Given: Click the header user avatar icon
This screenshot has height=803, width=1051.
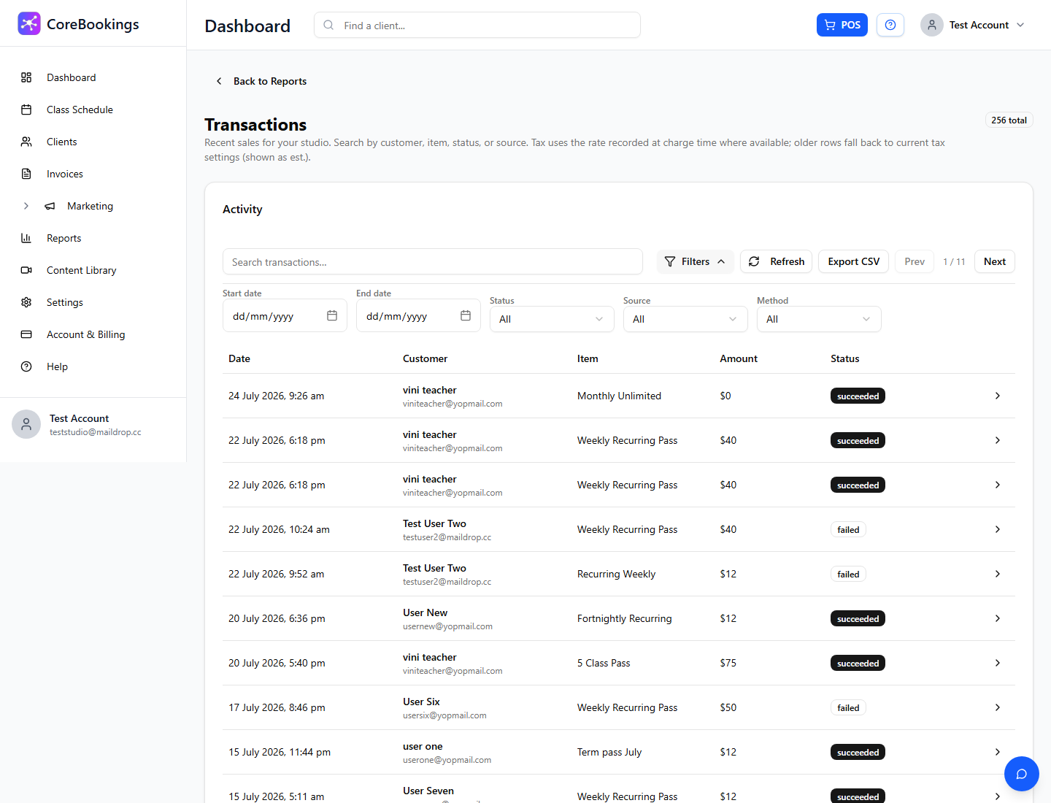Looking at the screenshot, I should pos(932,25).
